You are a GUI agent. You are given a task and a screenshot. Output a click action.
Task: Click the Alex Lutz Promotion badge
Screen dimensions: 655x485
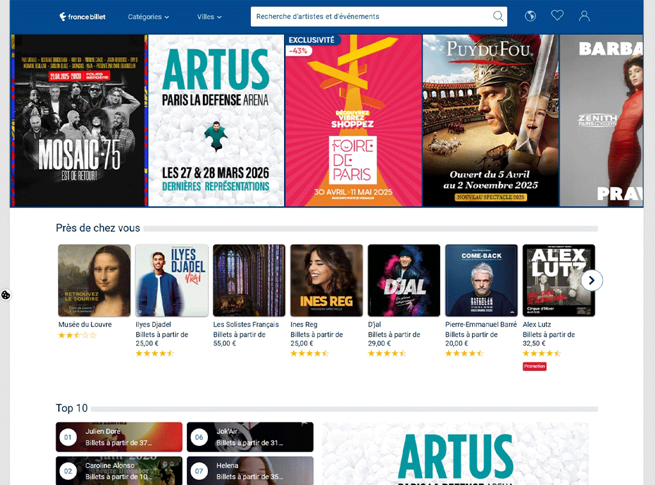coord(535,366)
